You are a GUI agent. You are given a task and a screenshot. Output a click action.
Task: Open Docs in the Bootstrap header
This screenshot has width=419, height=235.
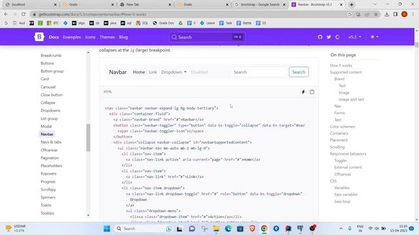[54, 37]
